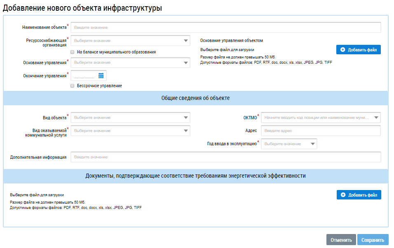Enable the Бессрочное управление checkbox
The width and height of the screenshot is (394, 248).
(x=73, y=86)
